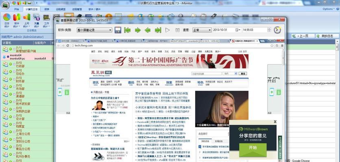Click the 同步日志 sync log button

(x=327, y=36)
